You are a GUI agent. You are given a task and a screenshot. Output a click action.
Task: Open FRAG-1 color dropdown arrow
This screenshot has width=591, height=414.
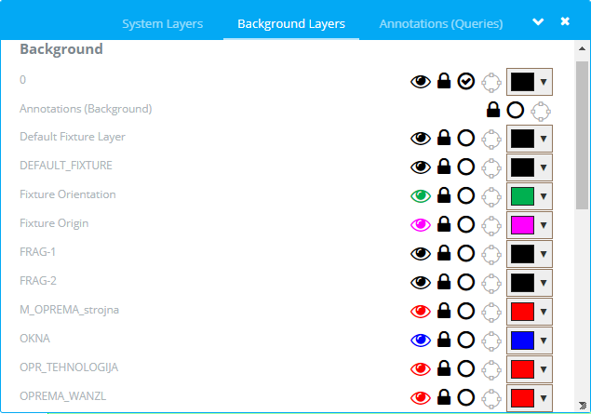pyautogui.click(x=544, y=254)
